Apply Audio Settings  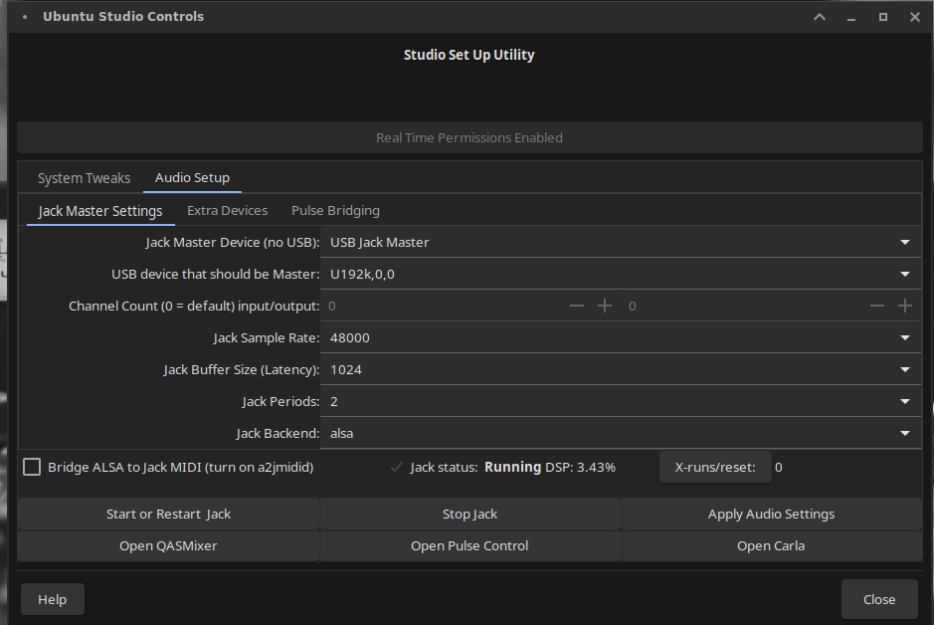pos(772,514)
